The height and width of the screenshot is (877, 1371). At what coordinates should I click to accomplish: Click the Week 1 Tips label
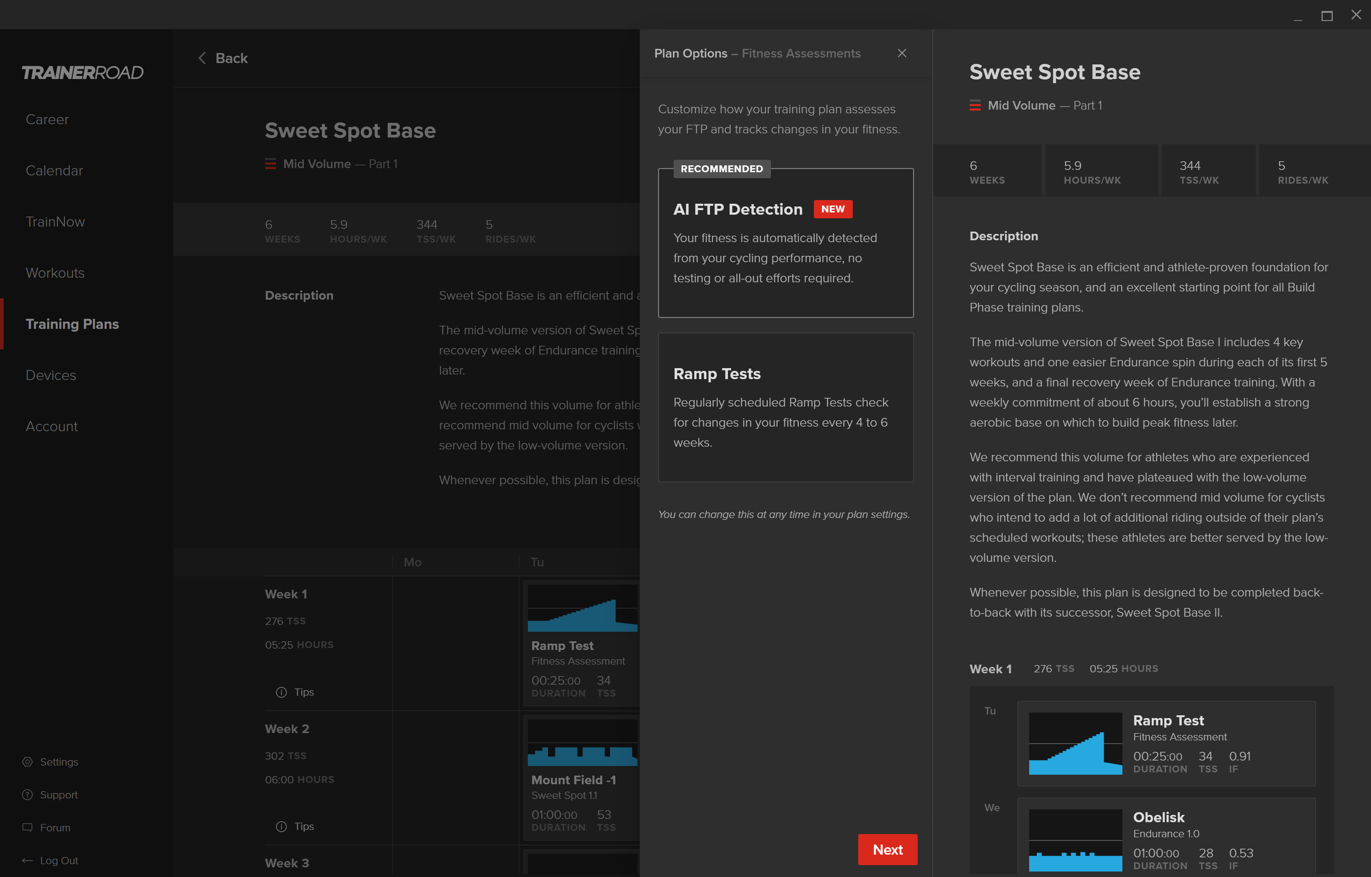click(304, 692)
